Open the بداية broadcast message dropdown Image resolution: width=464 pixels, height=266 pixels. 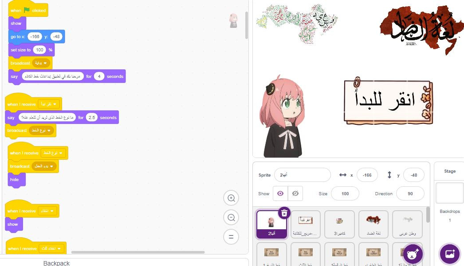click(x=41, y=63)
